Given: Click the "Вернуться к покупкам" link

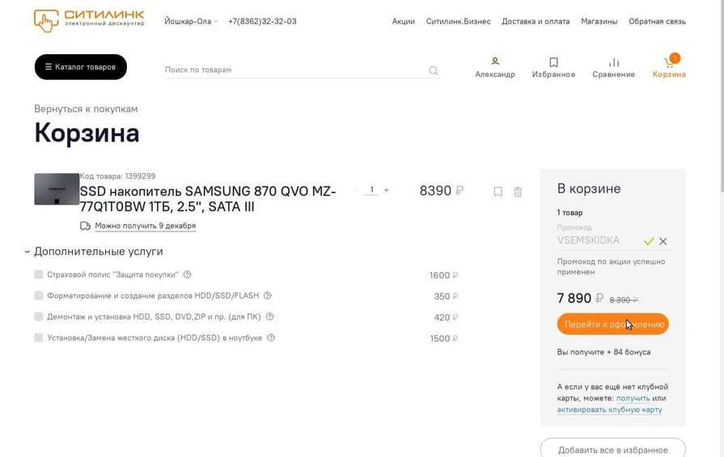Looking at the screenshot, I should pos(86,109).
